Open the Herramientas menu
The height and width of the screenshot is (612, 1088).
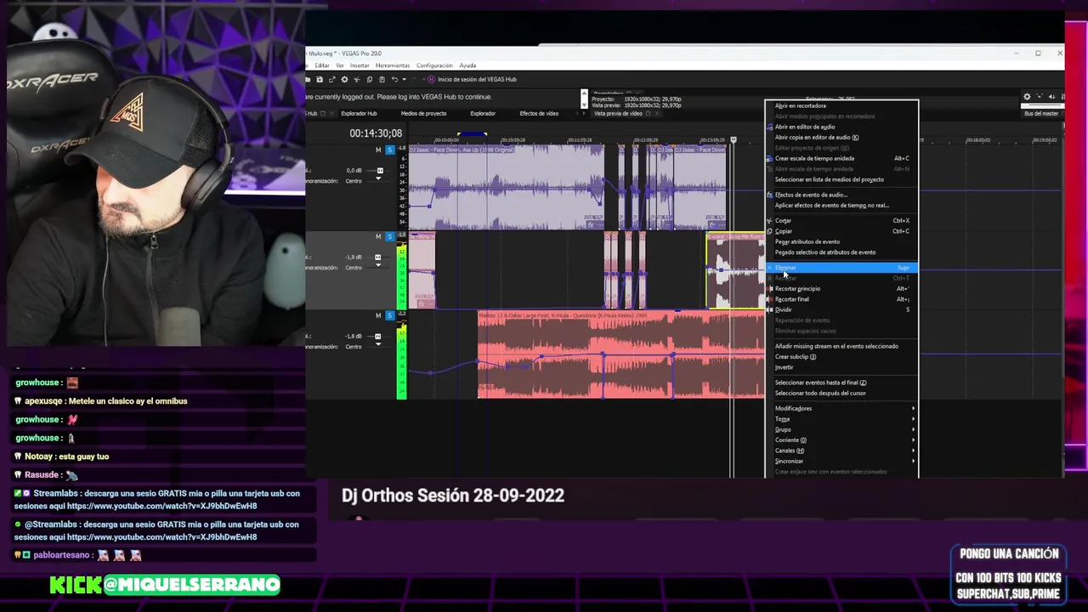coord(393,65)
